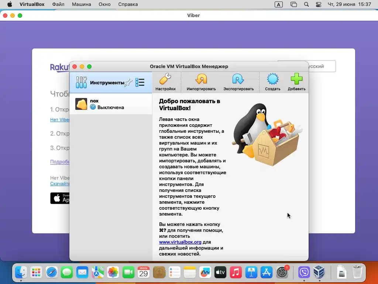The image size is (378, 284).
Task: Open Contacts from the Dock
Action: click(159, 273)
